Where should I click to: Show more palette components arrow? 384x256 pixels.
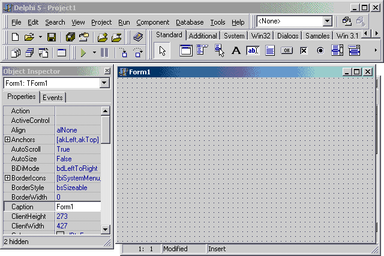(x=376, y=50)
